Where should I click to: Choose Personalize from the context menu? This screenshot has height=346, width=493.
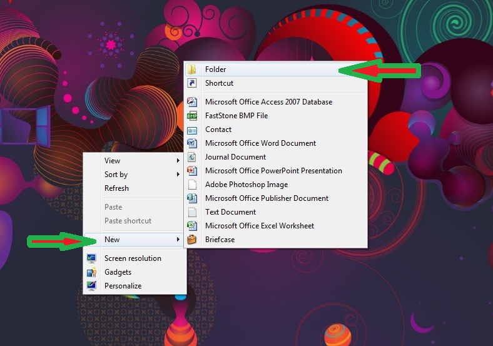[x=135, y=286]
